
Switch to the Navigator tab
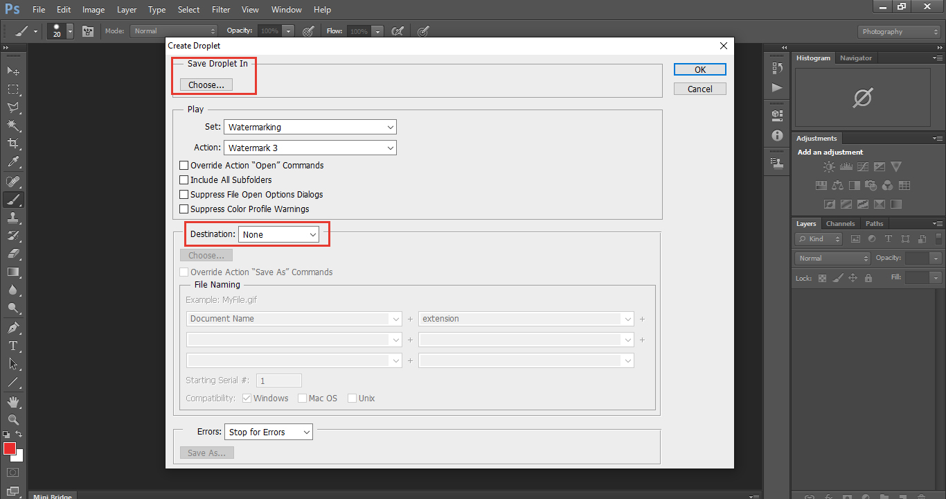pyautogui.click(x=856, y=58)
